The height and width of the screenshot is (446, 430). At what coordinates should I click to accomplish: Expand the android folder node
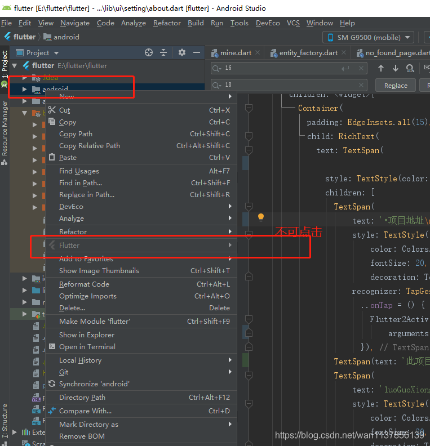25,90
